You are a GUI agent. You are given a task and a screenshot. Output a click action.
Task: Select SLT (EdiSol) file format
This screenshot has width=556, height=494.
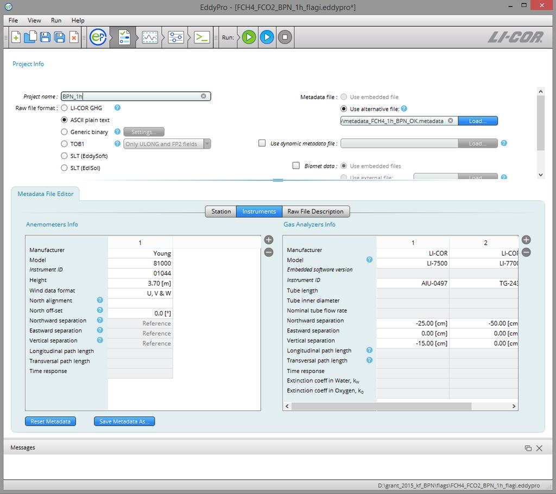[x=64, y=168]
